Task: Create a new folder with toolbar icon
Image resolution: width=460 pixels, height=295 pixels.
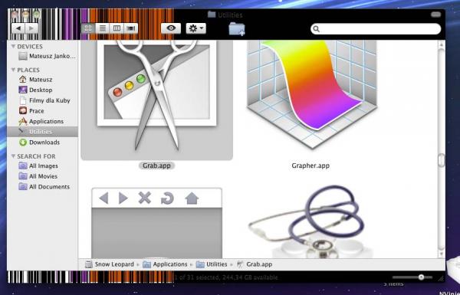Action: click(237, 29)
